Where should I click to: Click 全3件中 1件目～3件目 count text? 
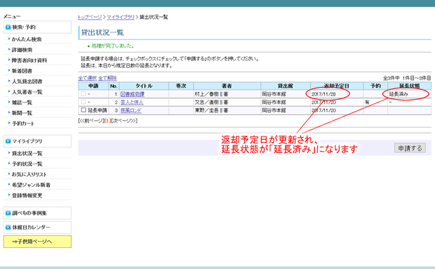[x=407, y=78]
